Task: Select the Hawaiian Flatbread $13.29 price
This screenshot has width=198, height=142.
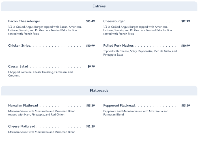Action: coord(91,105)
